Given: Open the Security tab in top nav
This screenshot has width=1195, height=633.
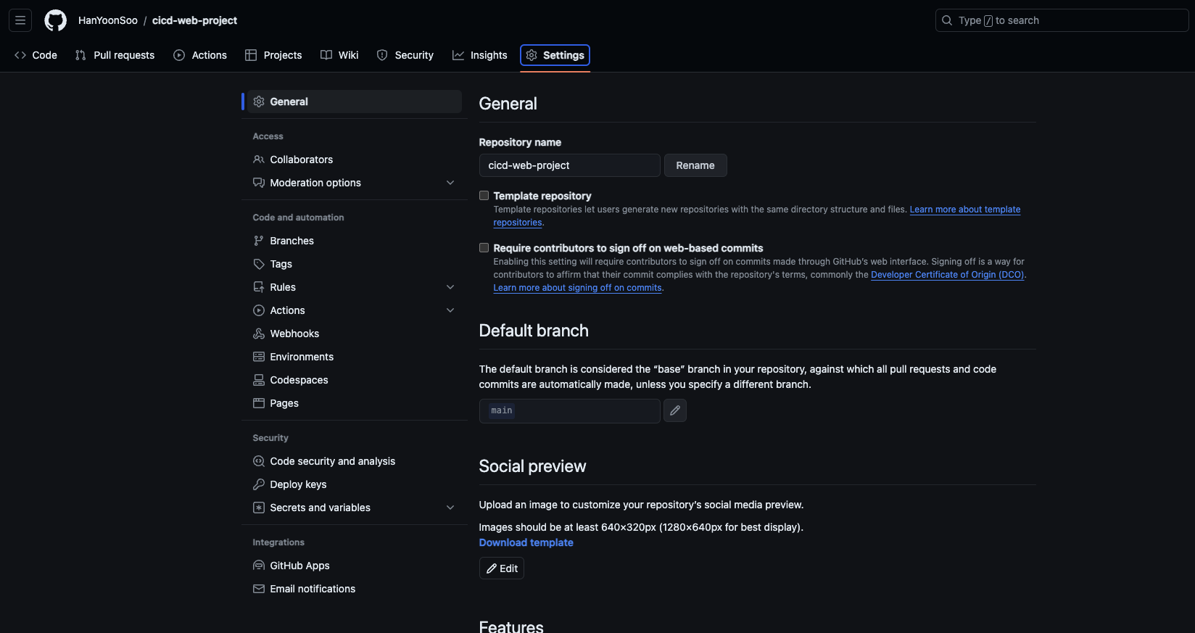Looking at the screenshot, I should coord(405,55).
